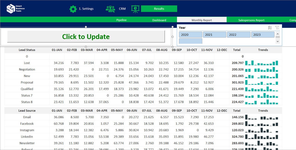The width and height of the screenshot is (296, 150).
Task: Open the Settings gear icon
Action: 73,9
